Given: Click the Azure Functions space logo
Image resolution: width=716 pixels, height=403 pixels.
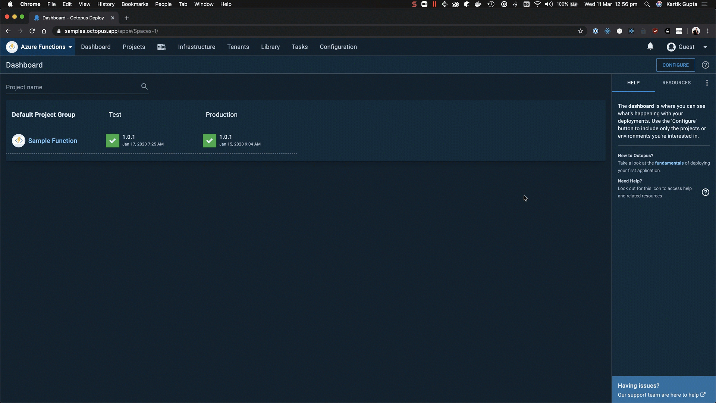Looking at the screenshot, I should coord(12,47).
